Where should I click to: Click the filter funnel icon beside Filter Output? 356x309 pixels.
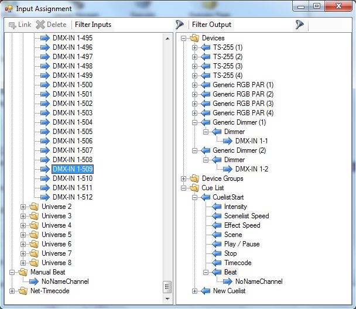click(300, 25)
